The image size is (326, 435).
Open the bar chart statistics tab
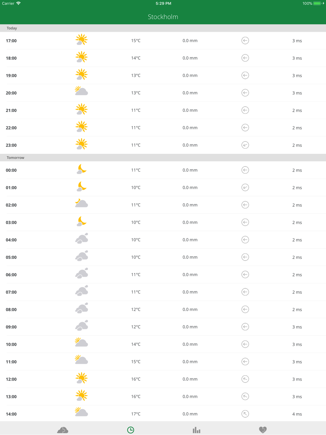[196, 430]
